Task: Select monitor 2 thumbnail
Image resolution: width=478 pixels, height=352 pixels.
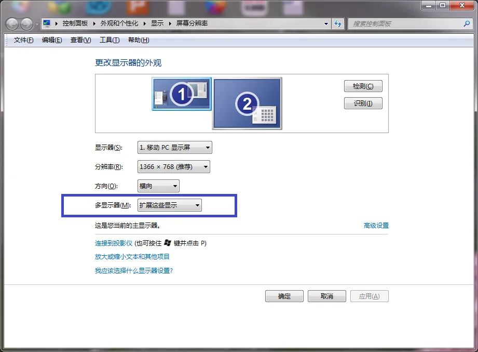Action: pos(247,103)
